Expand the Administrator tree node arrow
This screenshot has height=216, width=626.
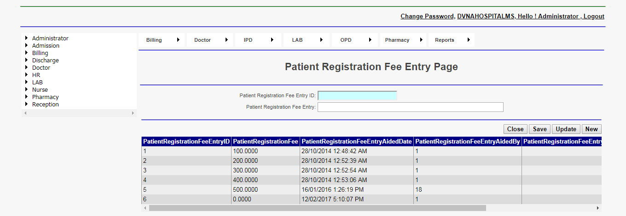point(27,39)
